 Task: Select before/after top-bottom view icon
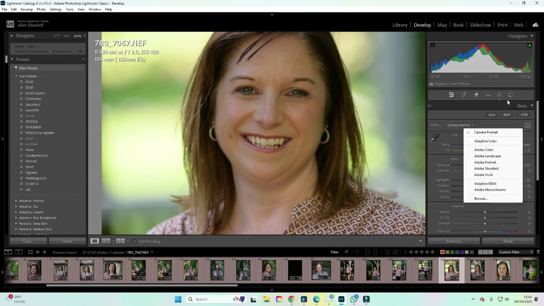point(120,241)
